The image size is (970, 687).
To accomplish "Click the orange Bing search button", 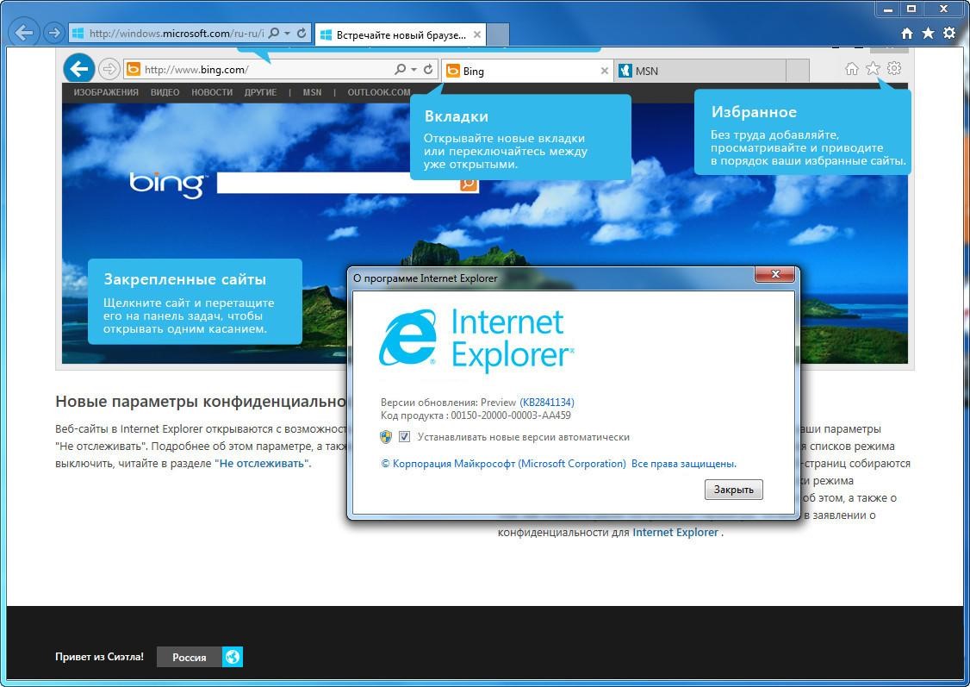I will [x=469, y=184].
